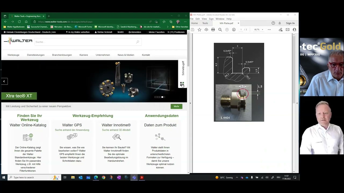Open the Windows Start menu
Screen dimensions: 344x193
tap(4, 177)
